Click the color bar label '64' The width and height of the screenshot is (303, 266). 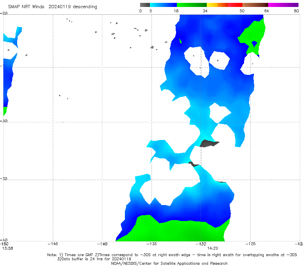(x=267, y=11)
